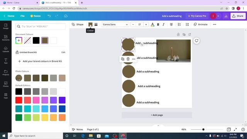This screenshot has height=139, width=247.
Task: Open the shape Colour picker button
Action: [x=90, y=24]
